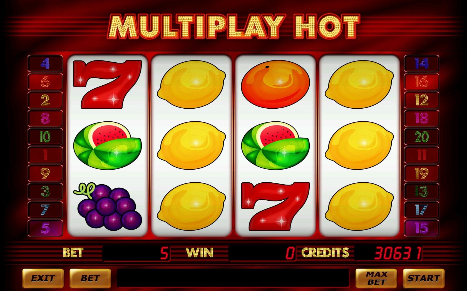467x291 pixels.
Task: Click the watermelon on the third reel
Action: [x=275, y=145]
